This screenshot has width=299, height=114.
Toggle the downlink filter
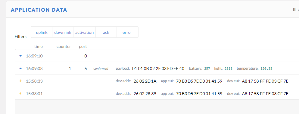63,32
